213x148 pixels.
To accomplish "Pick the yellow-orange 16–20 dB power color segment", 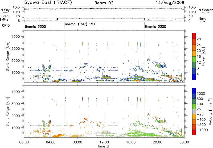I will pyautogui.click(x=194, y=53).
